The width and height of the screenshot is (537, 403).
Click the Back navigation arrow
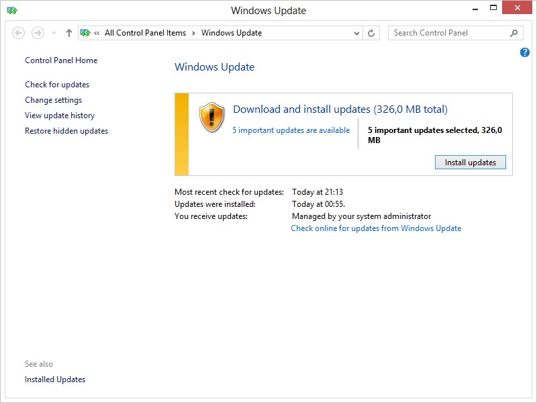(19, 33)
